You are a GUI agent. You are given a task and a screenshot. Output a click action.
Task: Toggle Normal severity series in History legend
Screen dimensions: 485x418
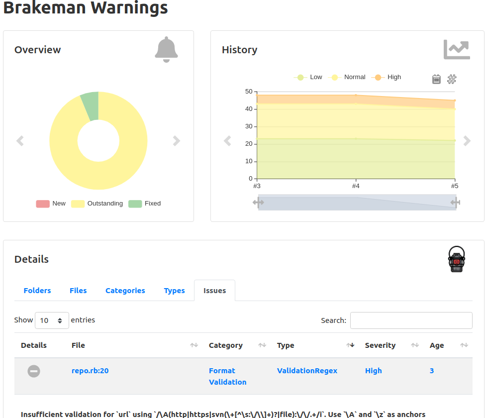coord(347,77)
